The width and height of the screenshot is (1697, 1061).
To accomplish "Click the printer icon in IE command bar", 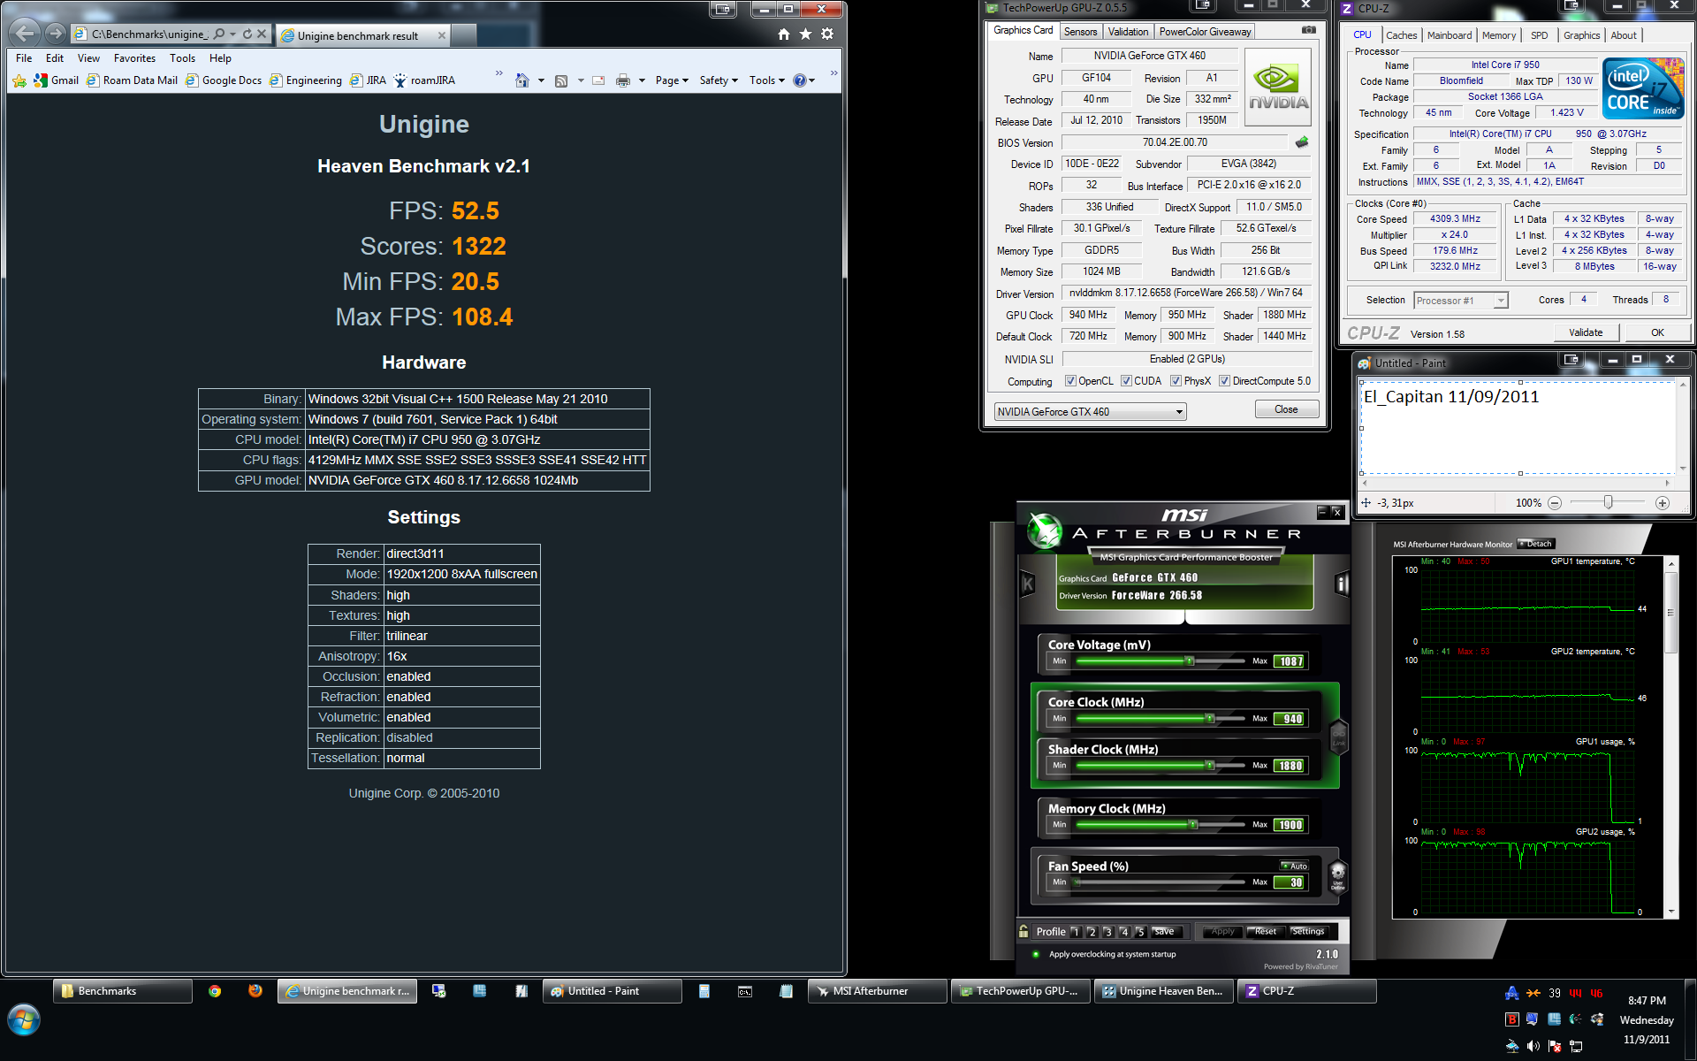I will [622, 80].
